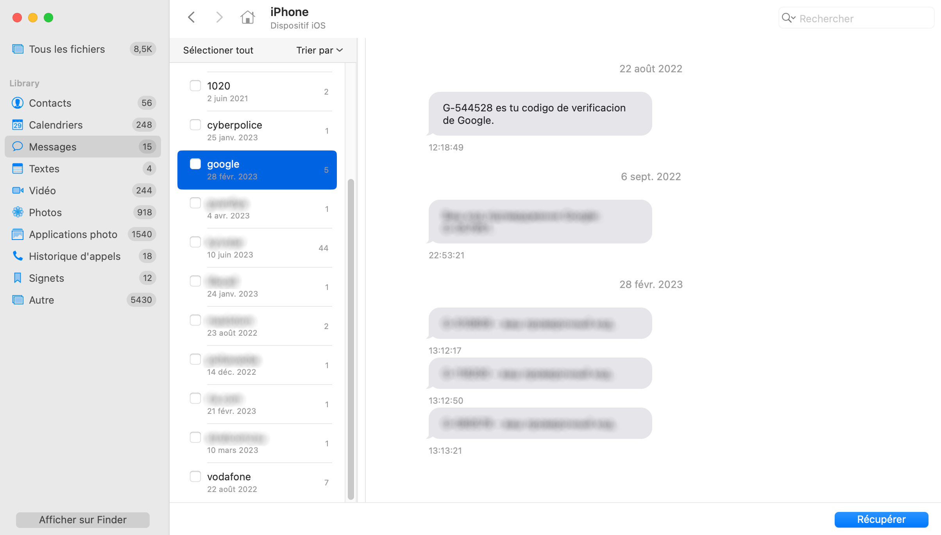Viewport: 941px width, 535px height.
Task: Open Historique d'appels section
Action: [74, 256]
